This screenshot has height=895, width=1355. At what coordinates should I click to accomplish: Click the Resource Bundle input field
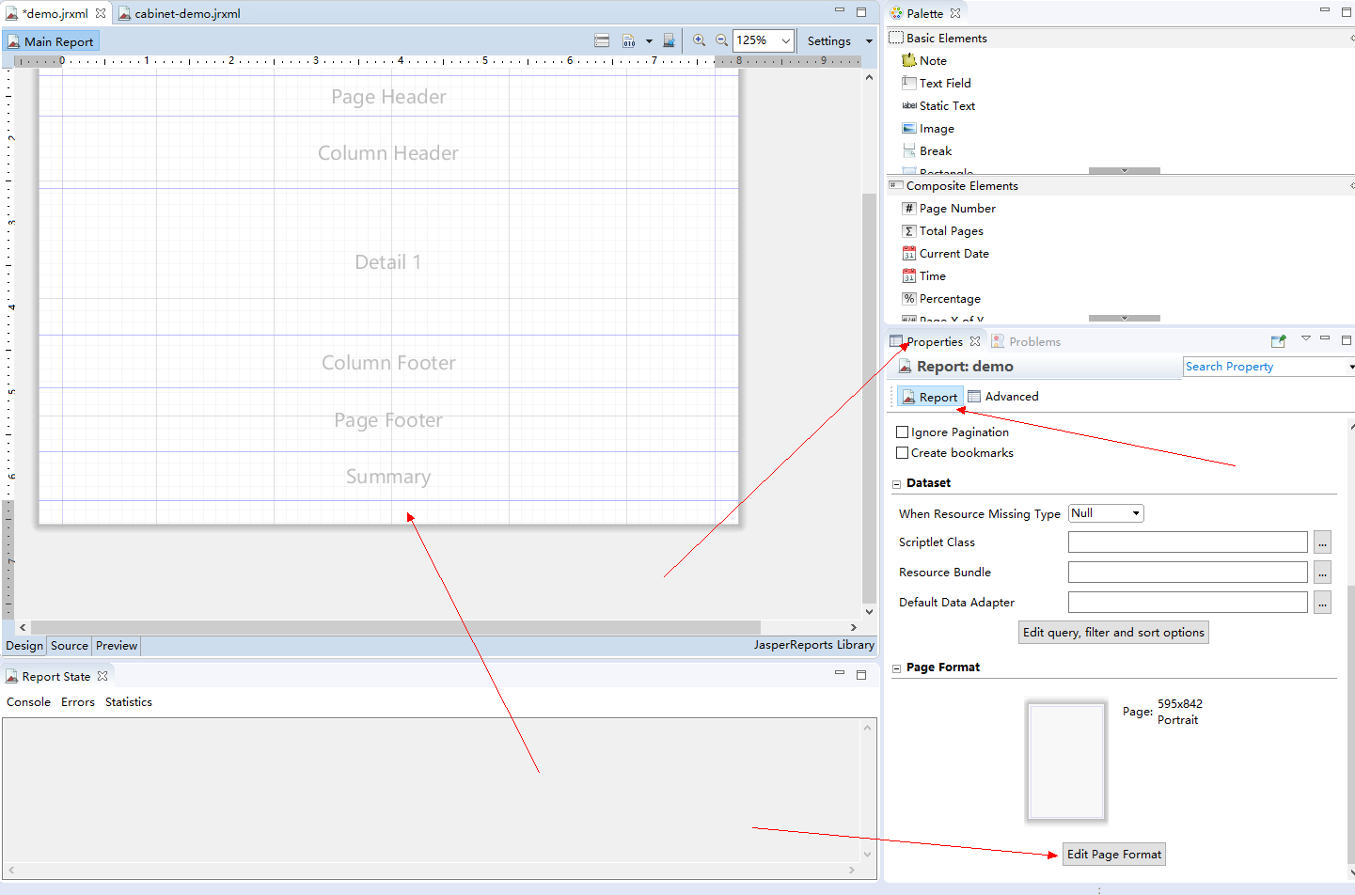click(1188, 573)
